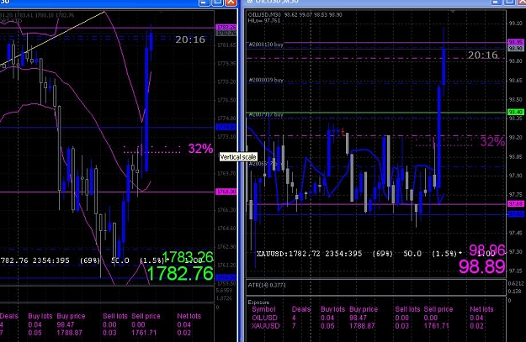Screen dimensions: 526x342
Task: Click 99.10 on the OILUSD price scale
Action: pos(515,24)
